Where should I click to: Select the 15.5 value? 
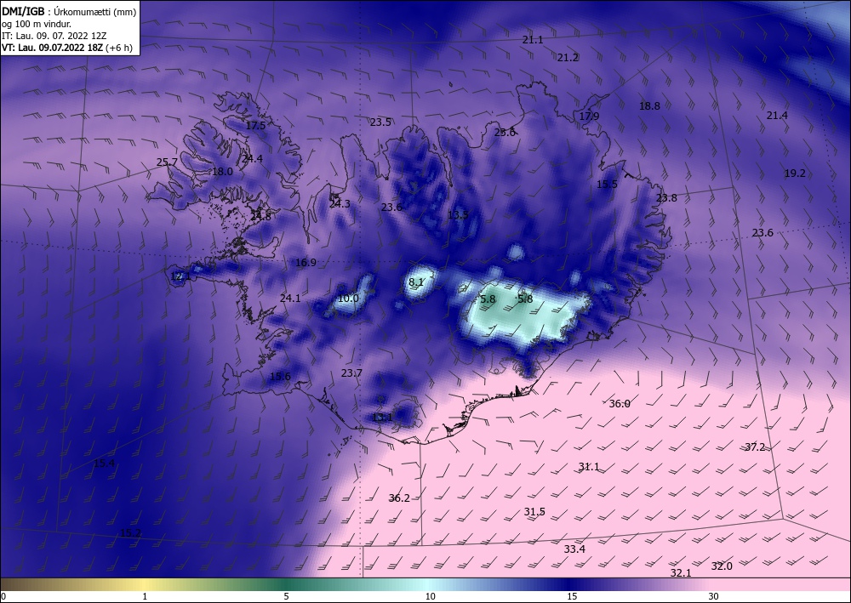(x=607, y=185)
